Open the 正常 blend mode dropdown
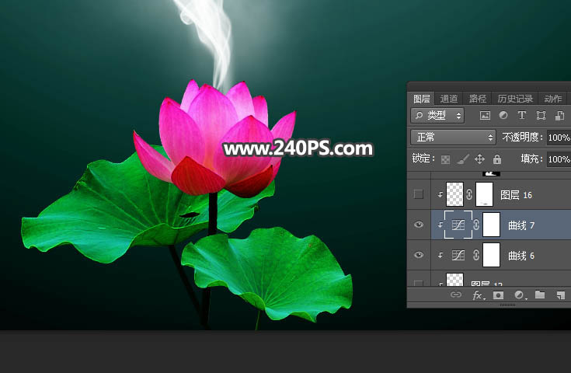 (454, 138)
